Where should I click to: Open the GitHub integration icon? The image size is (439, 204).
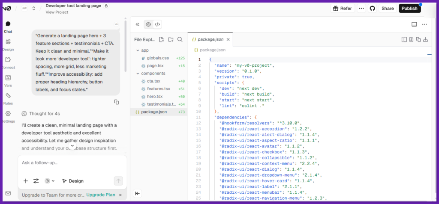coord(372,8)
